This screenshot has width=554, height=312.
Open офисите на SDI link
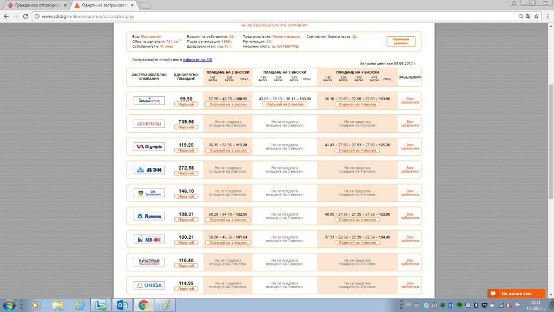pyautogui.click(x=197, y=60)
